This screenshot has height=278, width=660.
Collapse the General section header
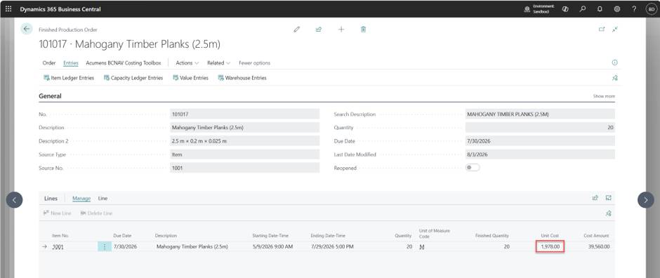50,96
